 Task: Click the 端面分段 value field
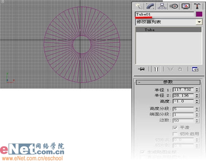tap(183, 115)
